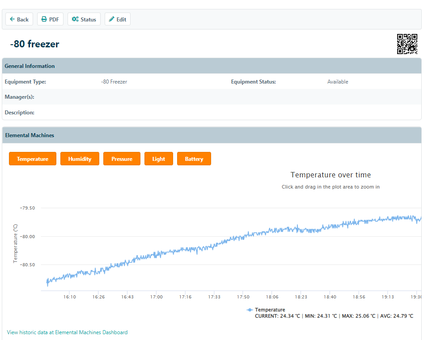Show the Humidity chart
Viewport: 424px width, 340px height.
(x=80, y=159)
